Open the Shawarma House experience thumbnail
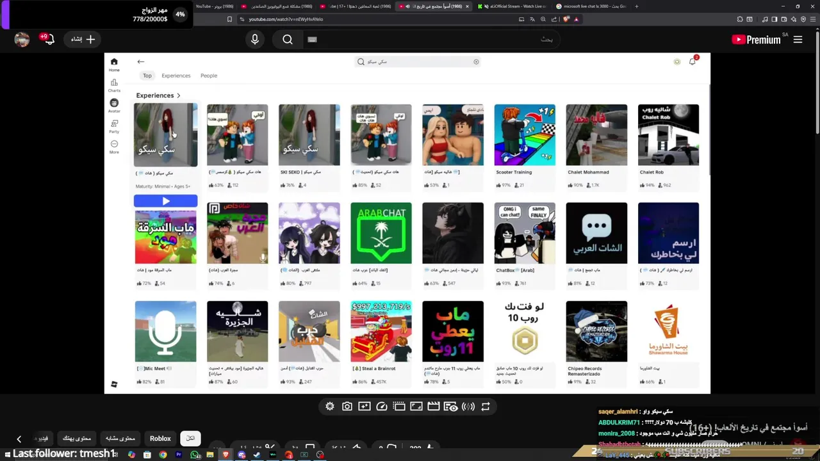The width and height of the screenshot is (820, 461). click(x=668, y=331)
